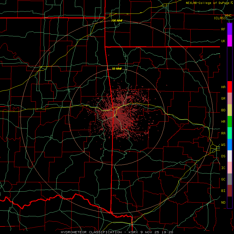This screenshot has height=234, width=234.
Task: Click the ND legend label
Action: pos(223,203)
